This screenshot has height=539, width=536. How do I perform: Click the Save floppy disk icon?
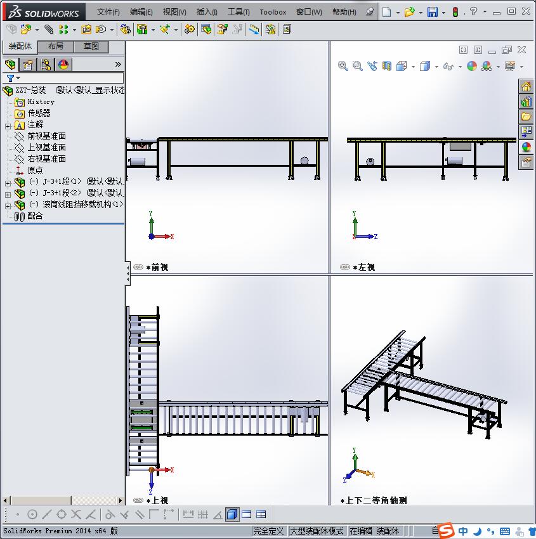click(432, 12)
